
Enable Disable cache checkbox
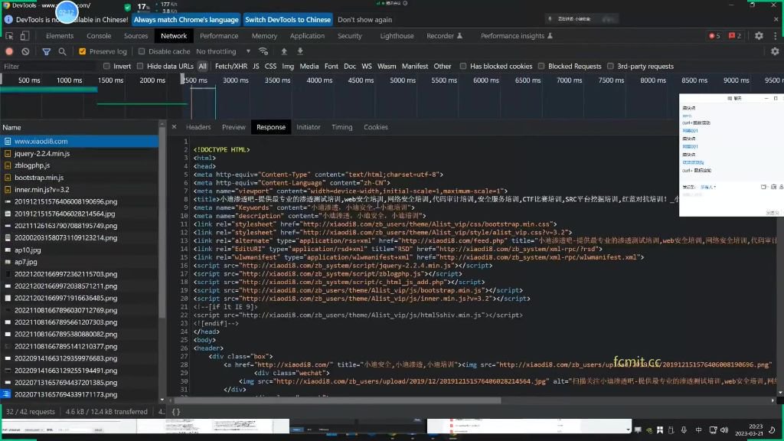[x=142, y=51]
